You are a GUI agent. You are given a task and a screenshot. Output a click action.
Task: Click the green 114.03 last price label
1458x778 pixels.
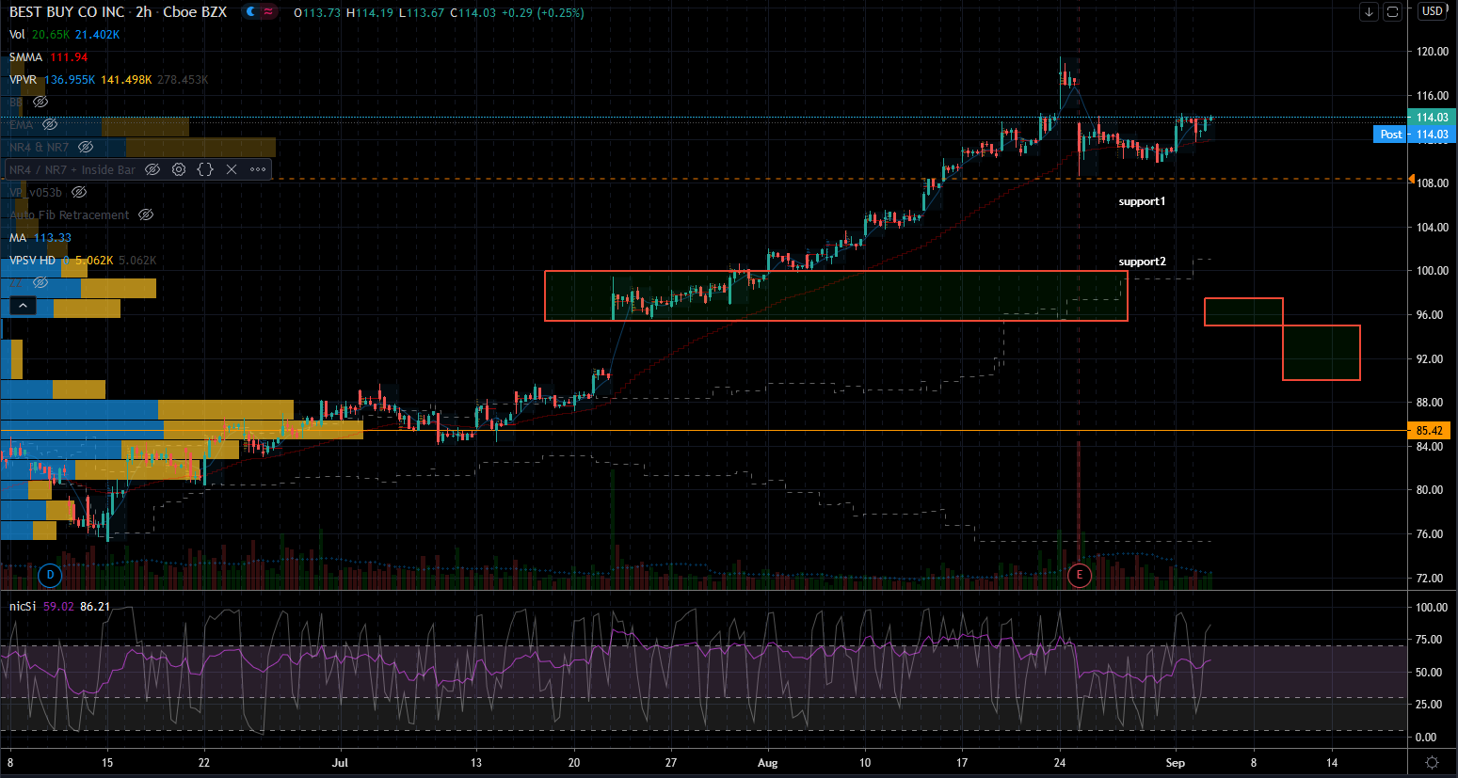click(x=1432, y=118)
